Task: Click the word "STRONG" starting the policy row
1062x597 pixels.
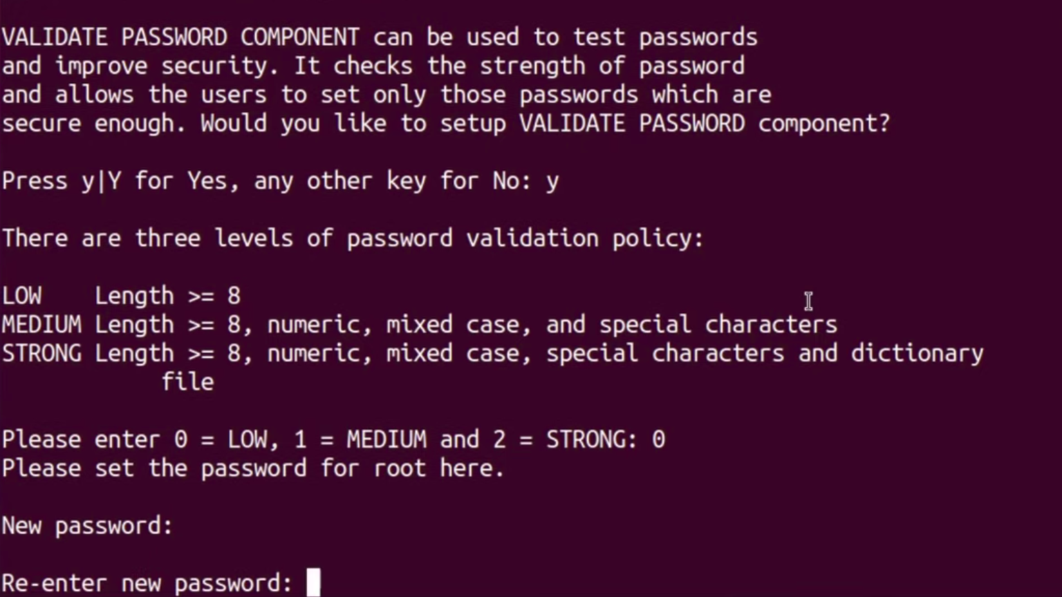Action: (x=41, y=354)
